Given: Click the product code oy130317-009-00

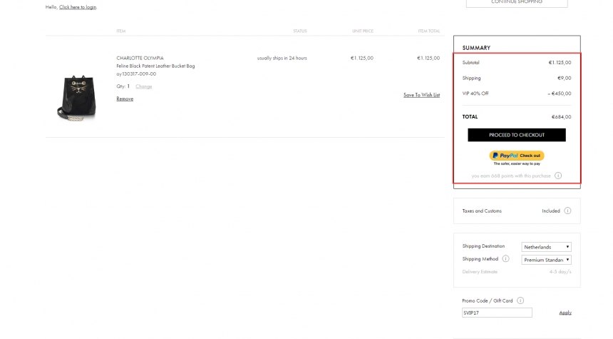Looking at the screenshot, I should [136, 74].
